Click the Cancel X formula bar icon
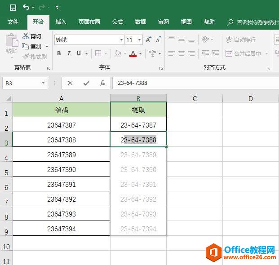This screenshot has width=279, height=265. pos(70,83)
